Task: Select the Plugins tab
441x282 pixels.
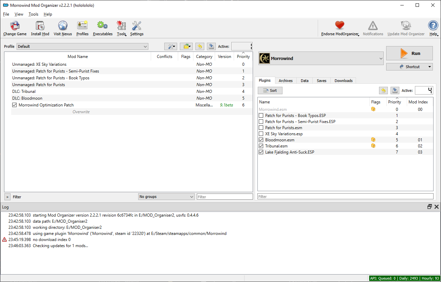Action: 265,80
